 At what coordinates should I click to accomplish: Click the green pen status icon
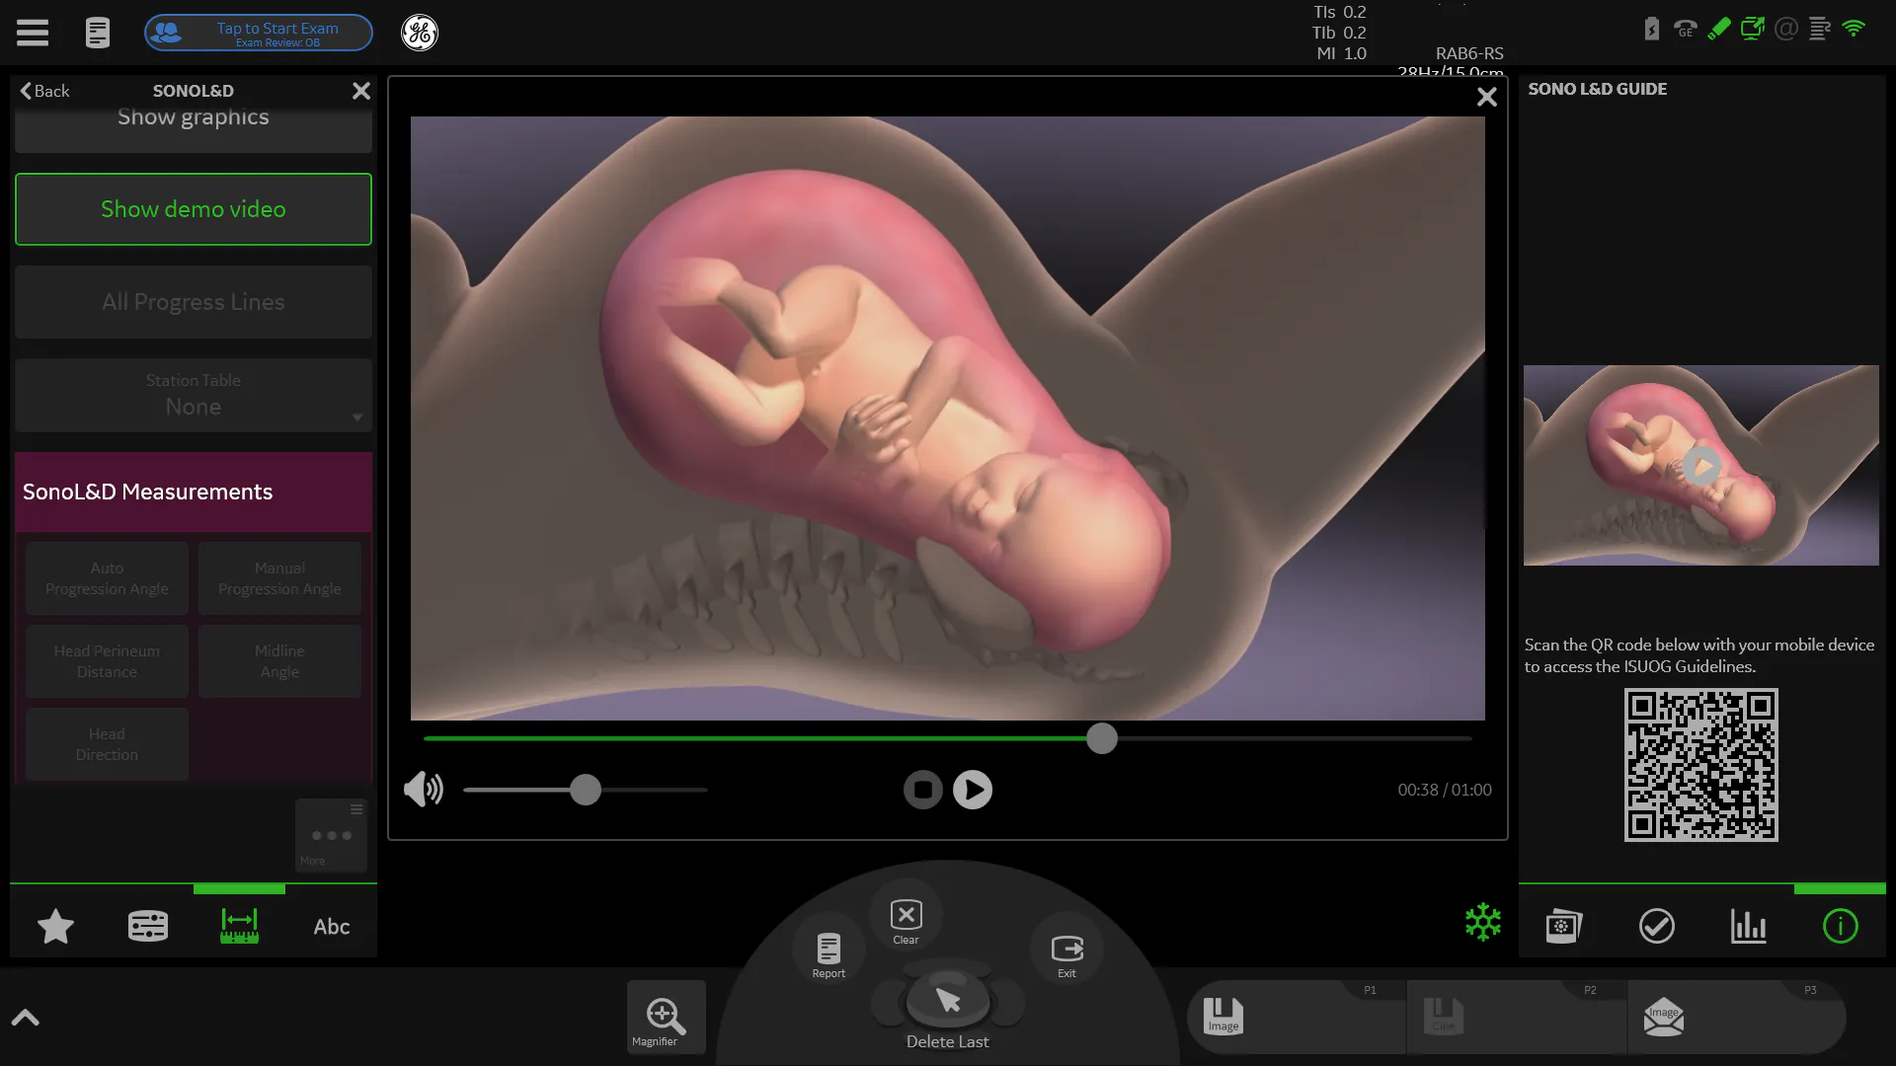coord(1718,29)
